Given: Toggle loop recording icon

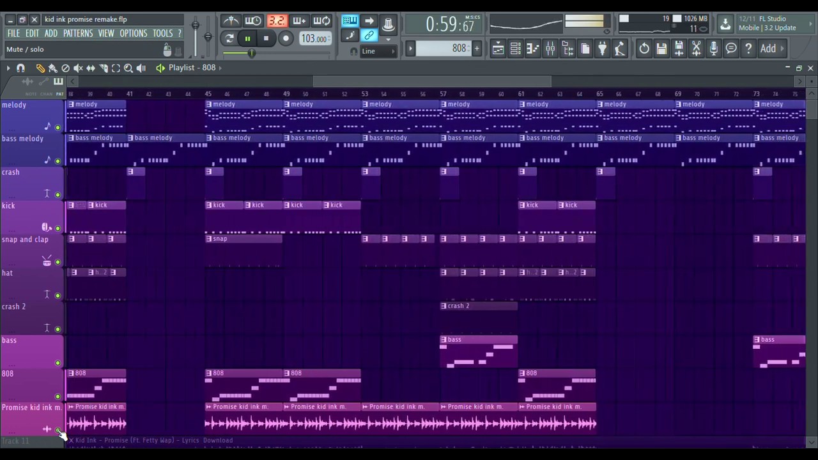Looking at the screenshot, I should pos(322,21).
